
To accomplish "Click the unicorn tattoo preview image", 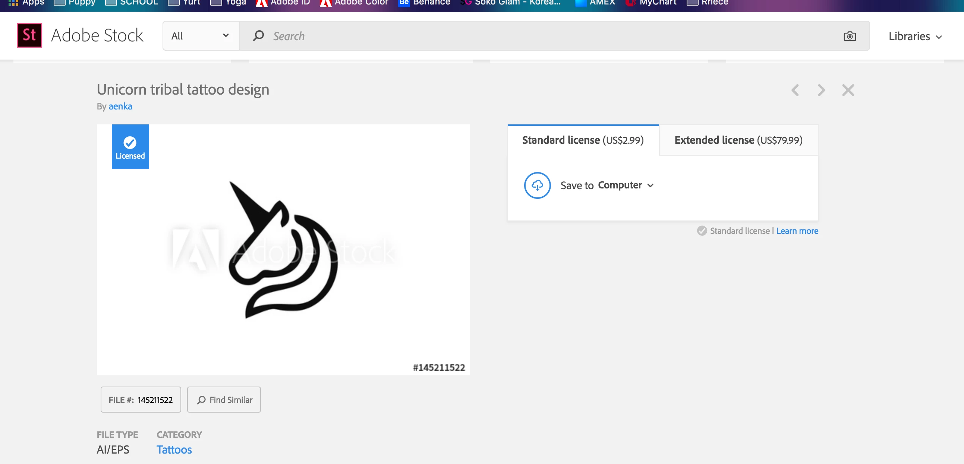I will pyautogui.click(x=283, y=250).
